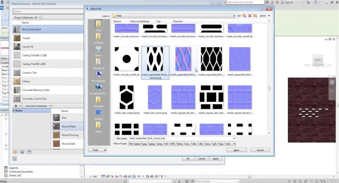Screen dimensions: 339x183
Task: Sort files by the Typ column header
Action: coord(158,22)
